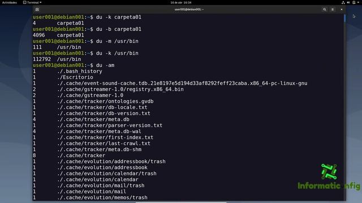Click the line './.bash_history'
Viewport: 362px width, 203px height.
(80, 71)
